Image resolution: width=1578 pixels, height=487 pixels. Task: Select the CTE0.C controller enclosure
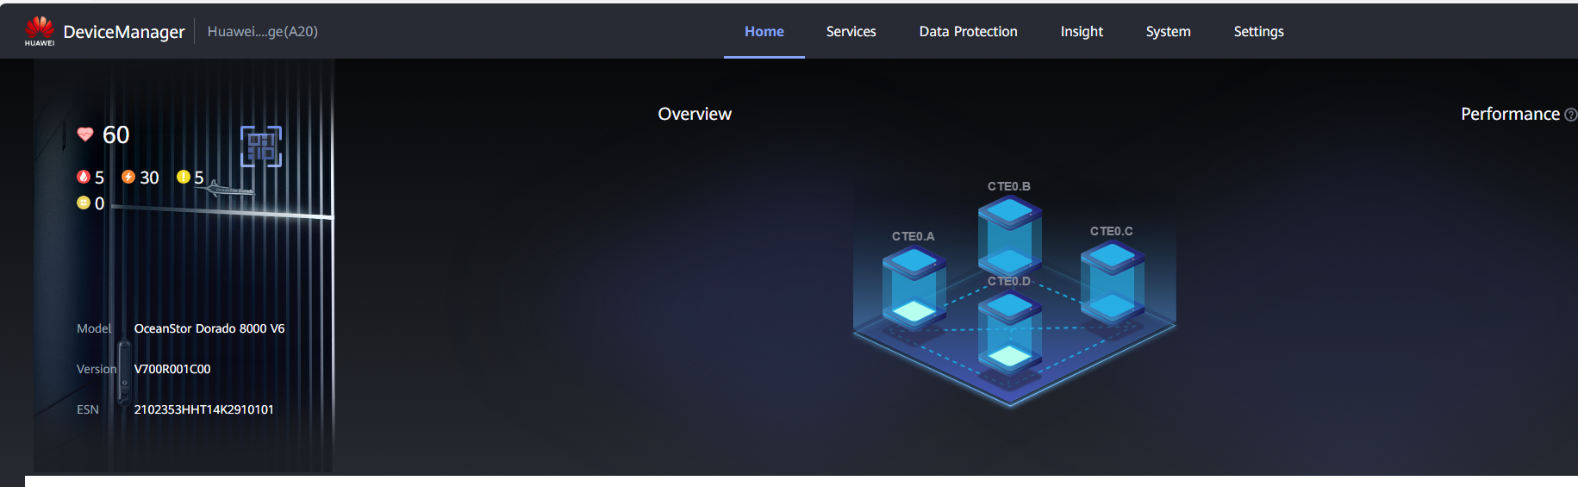click(1112, 281)
